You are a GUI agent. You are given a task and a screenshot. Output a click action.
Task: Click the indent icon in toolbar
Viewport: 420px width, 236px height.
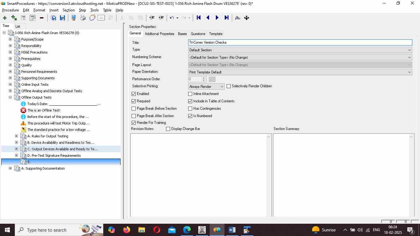coord(161,18)
